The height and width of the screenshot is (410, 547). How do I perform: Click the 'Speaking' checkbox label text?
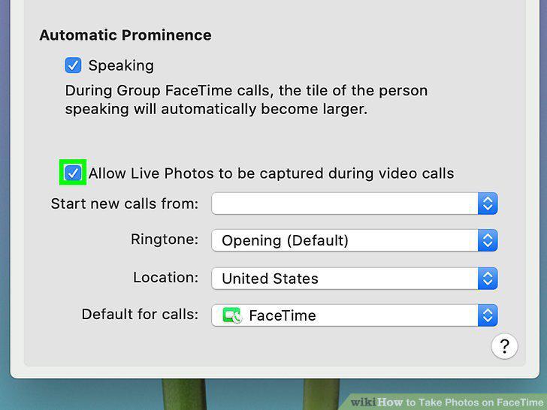point(121,66)
